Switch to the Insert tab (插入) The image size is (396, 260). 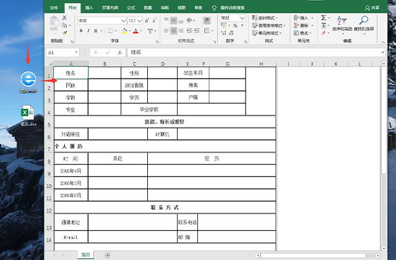click(x=89, y=8)
